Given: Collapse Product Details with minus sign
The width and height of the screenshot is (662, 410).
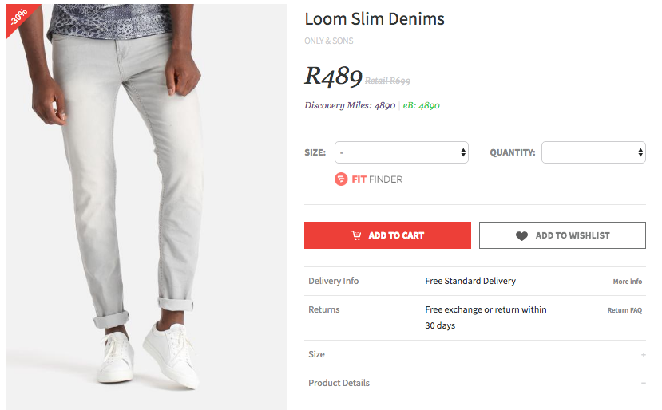Looking at the screenshot, I should point(643,384).
